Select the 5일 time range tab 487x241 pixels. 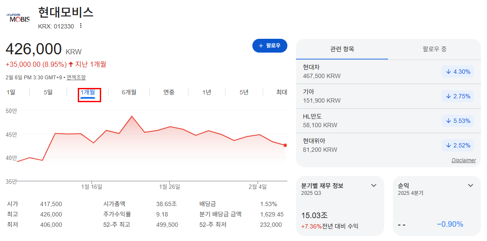(48, 92)
